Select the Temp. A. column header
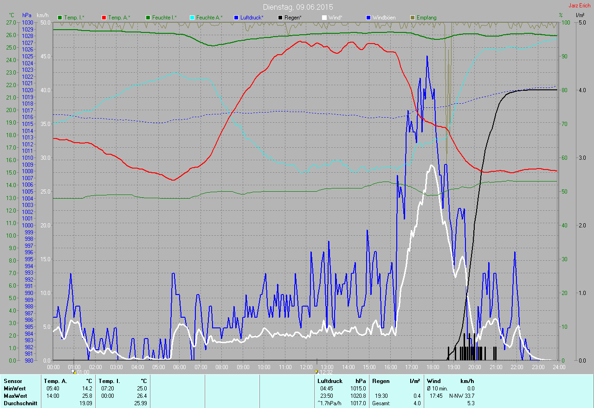This screenshot has height=408, width=594. click(55, 381)
